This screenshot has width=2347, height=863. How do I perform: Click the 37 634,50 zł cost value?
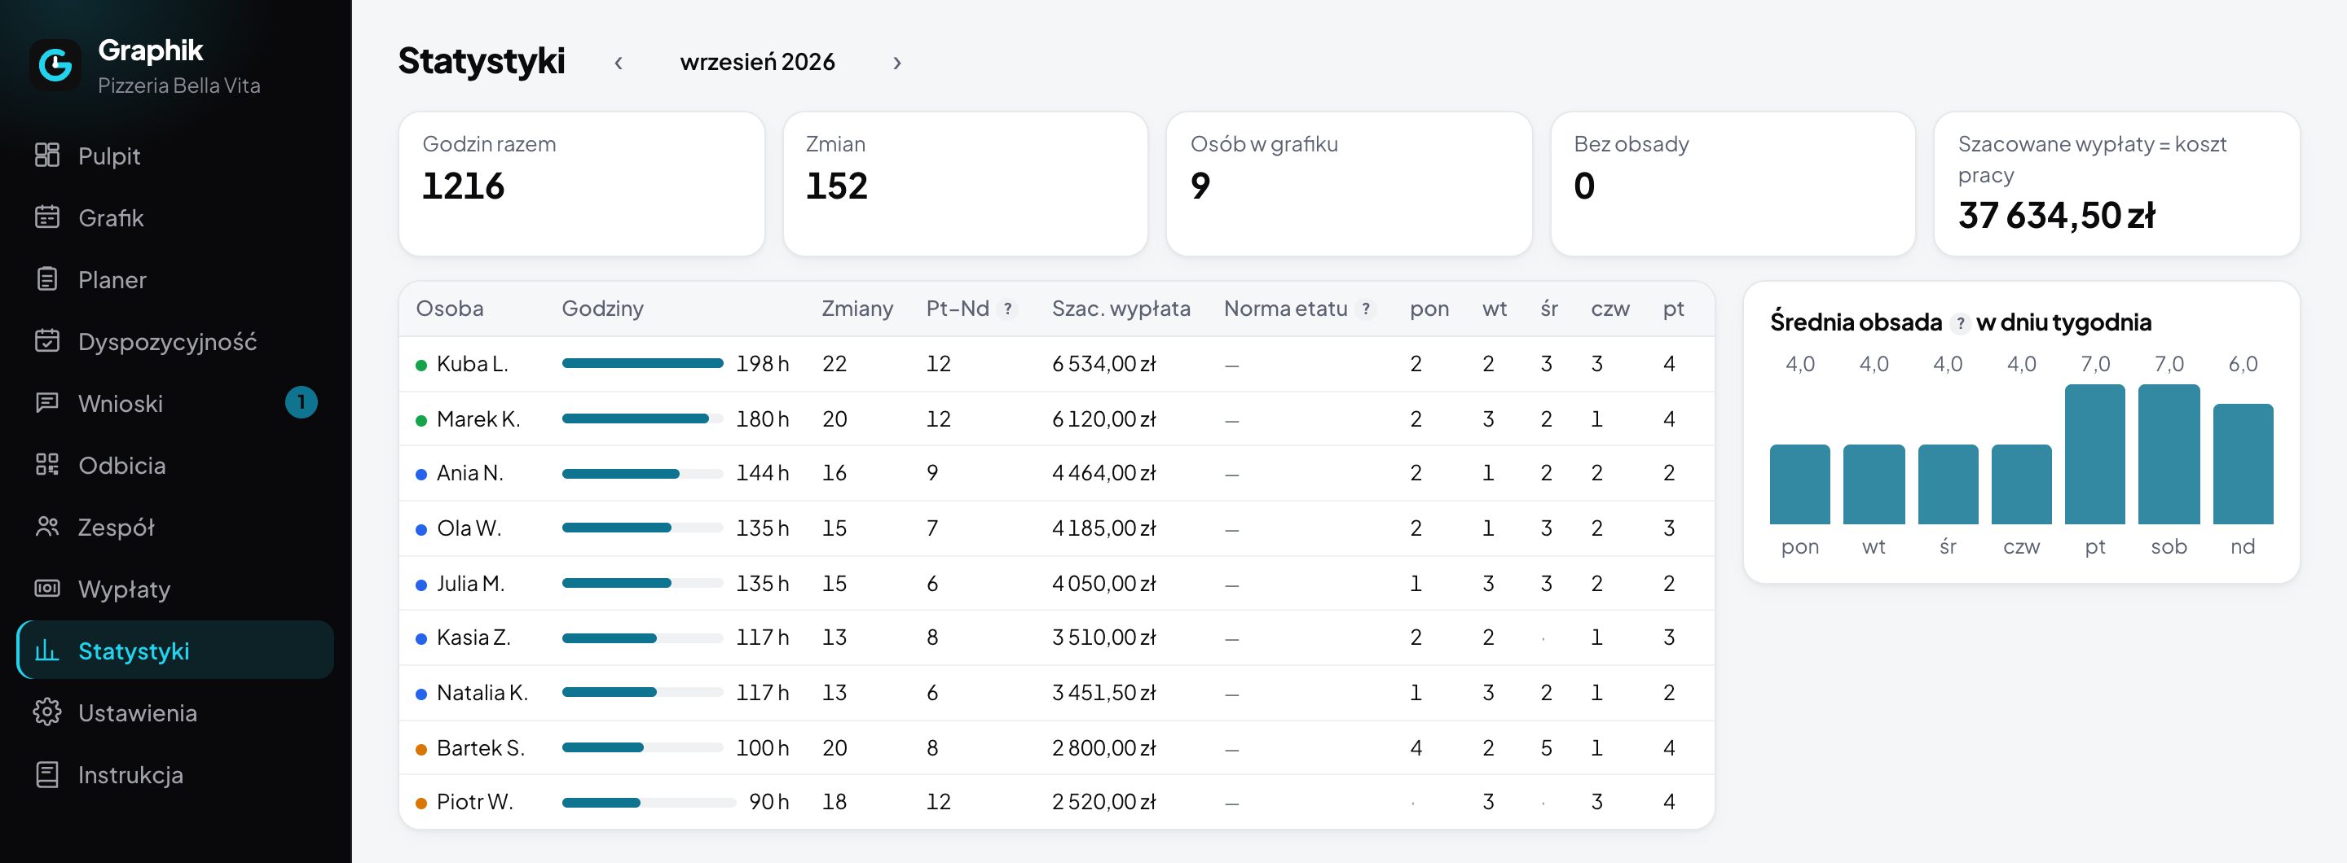pyautogui.click(x=2056, y=216)
